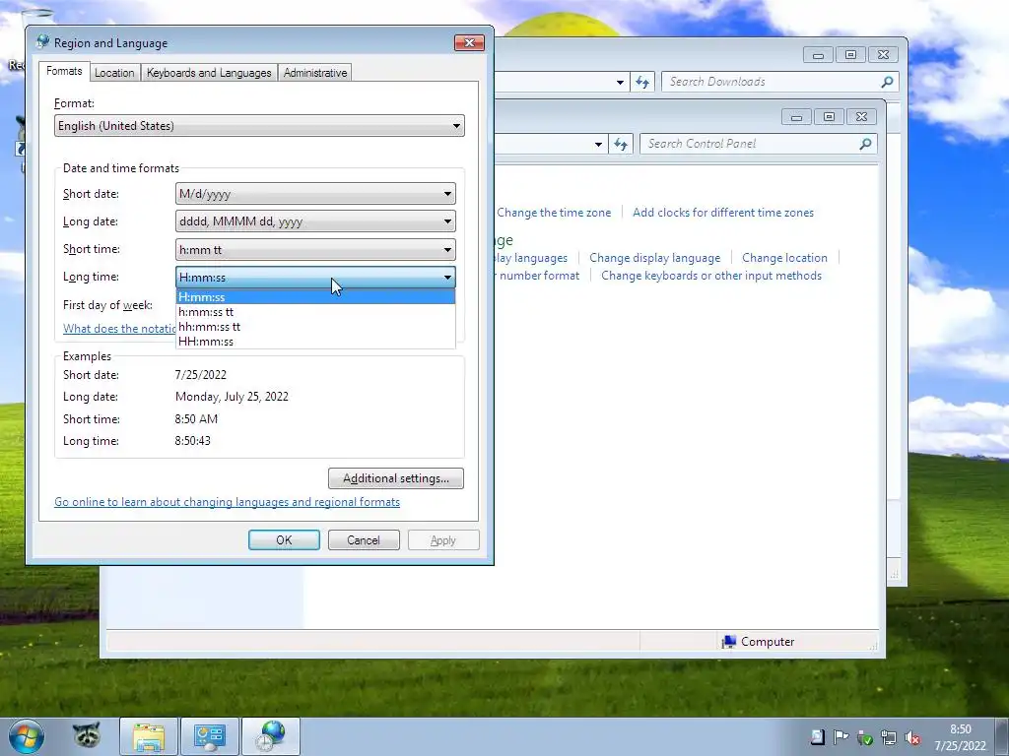Close the Region and Language dialog
This screenshot has width=1009, height=756.
pyautogui.click(x=469, y=42)
